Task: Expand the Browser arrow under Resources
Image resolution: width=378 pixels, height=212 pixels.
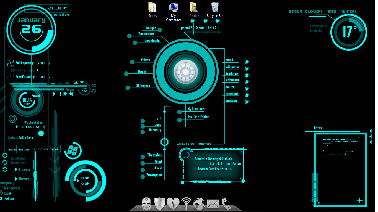Action: pyautogui.click(x=17, y=169)
